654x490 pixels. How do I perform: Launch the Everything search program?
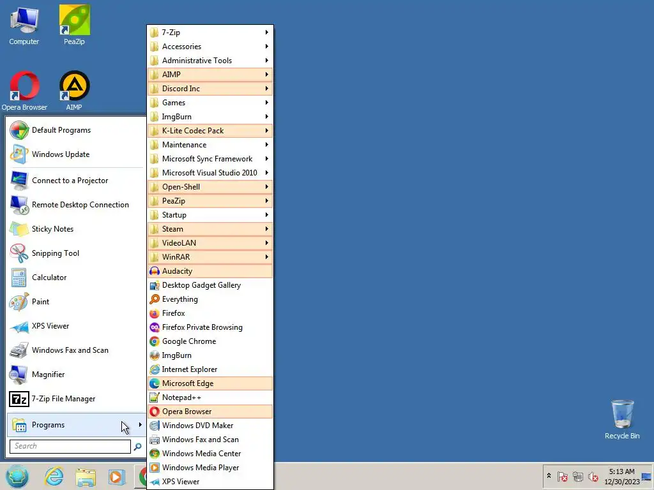point(210,299)
